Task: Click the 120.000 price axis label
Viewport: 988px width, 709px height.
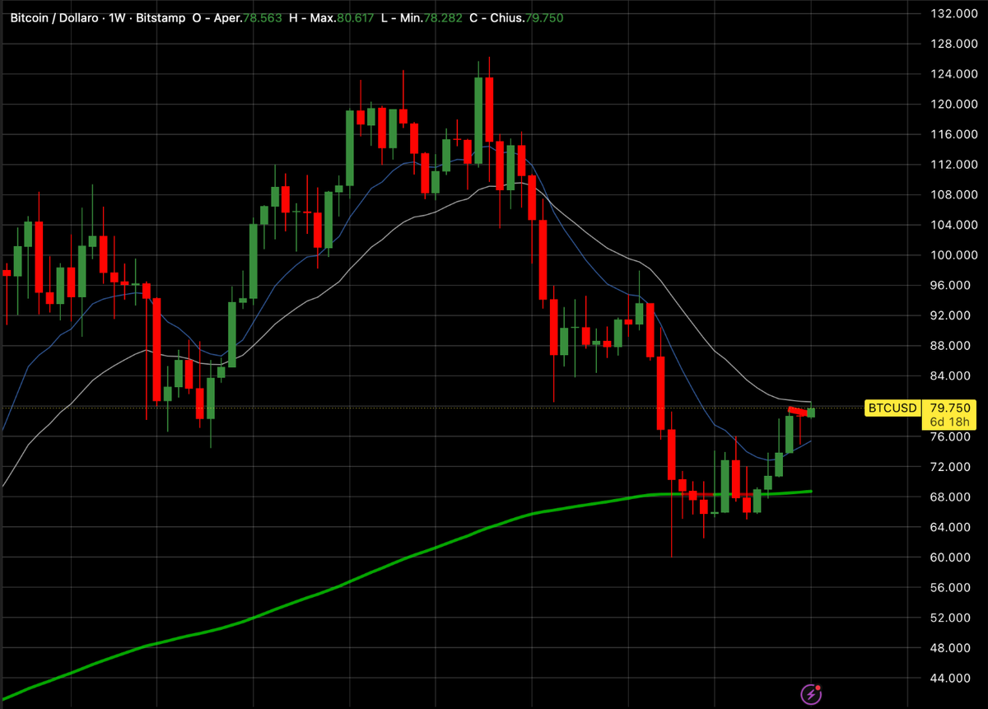Action: click(x=953, y=105)
